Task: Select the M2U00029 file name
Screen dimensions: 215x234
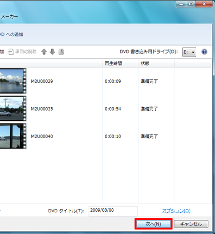Action: [42, 81]
